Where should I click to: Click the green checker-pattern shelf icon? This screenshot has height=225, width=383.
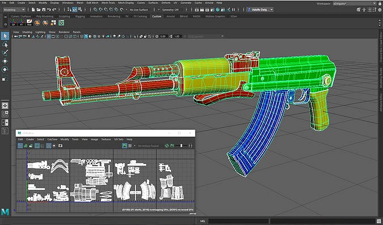pyautogui.click(x=61, y=23)
